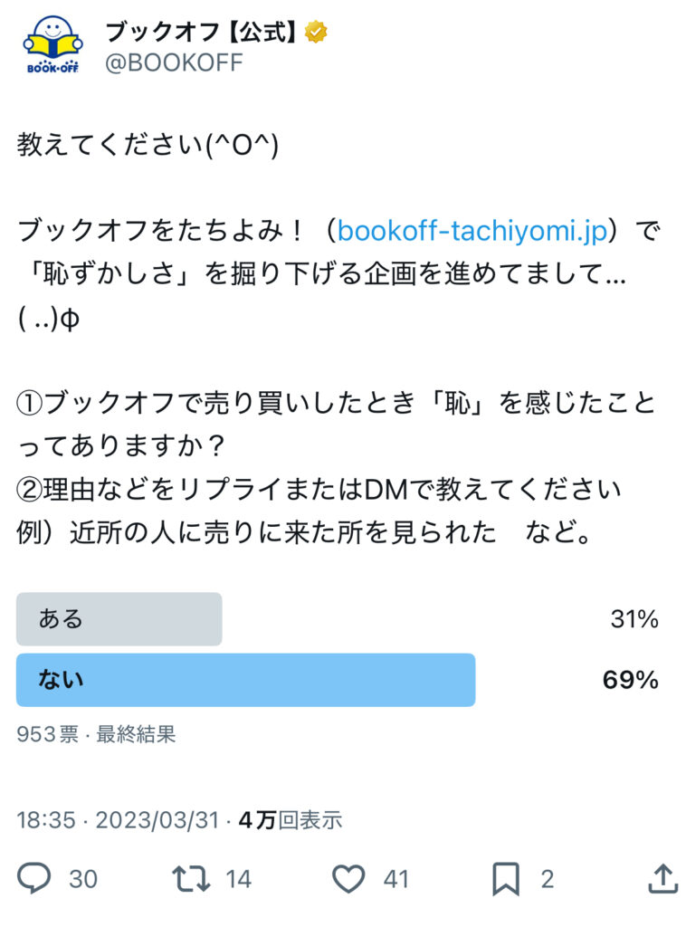The image size is (686, 927).
Task: Click the retweet count 14
Action: 238,879
